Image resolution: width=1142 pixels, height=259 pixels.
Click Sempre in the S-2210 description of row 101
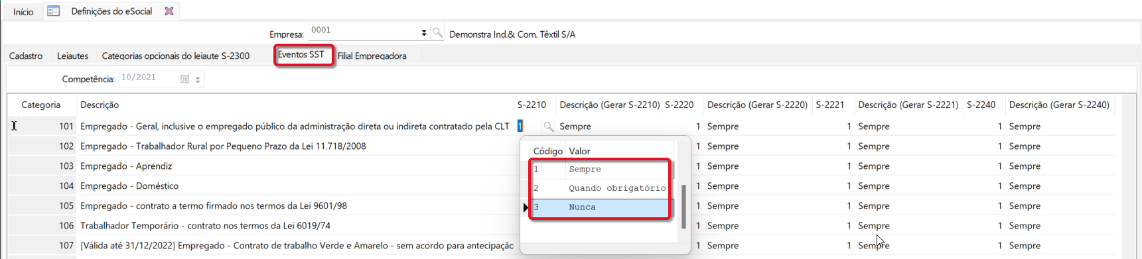(x=575, y=127)
